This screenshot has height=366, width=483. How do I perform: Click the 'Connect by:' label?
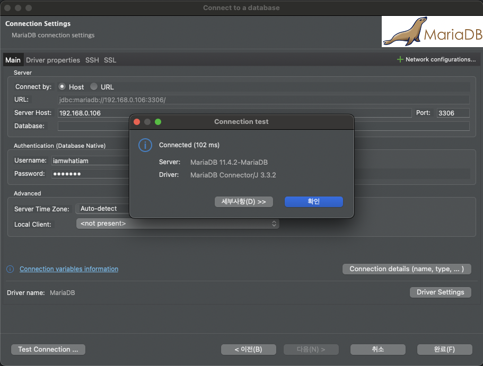pyautogui.click(x=33, y=87)
